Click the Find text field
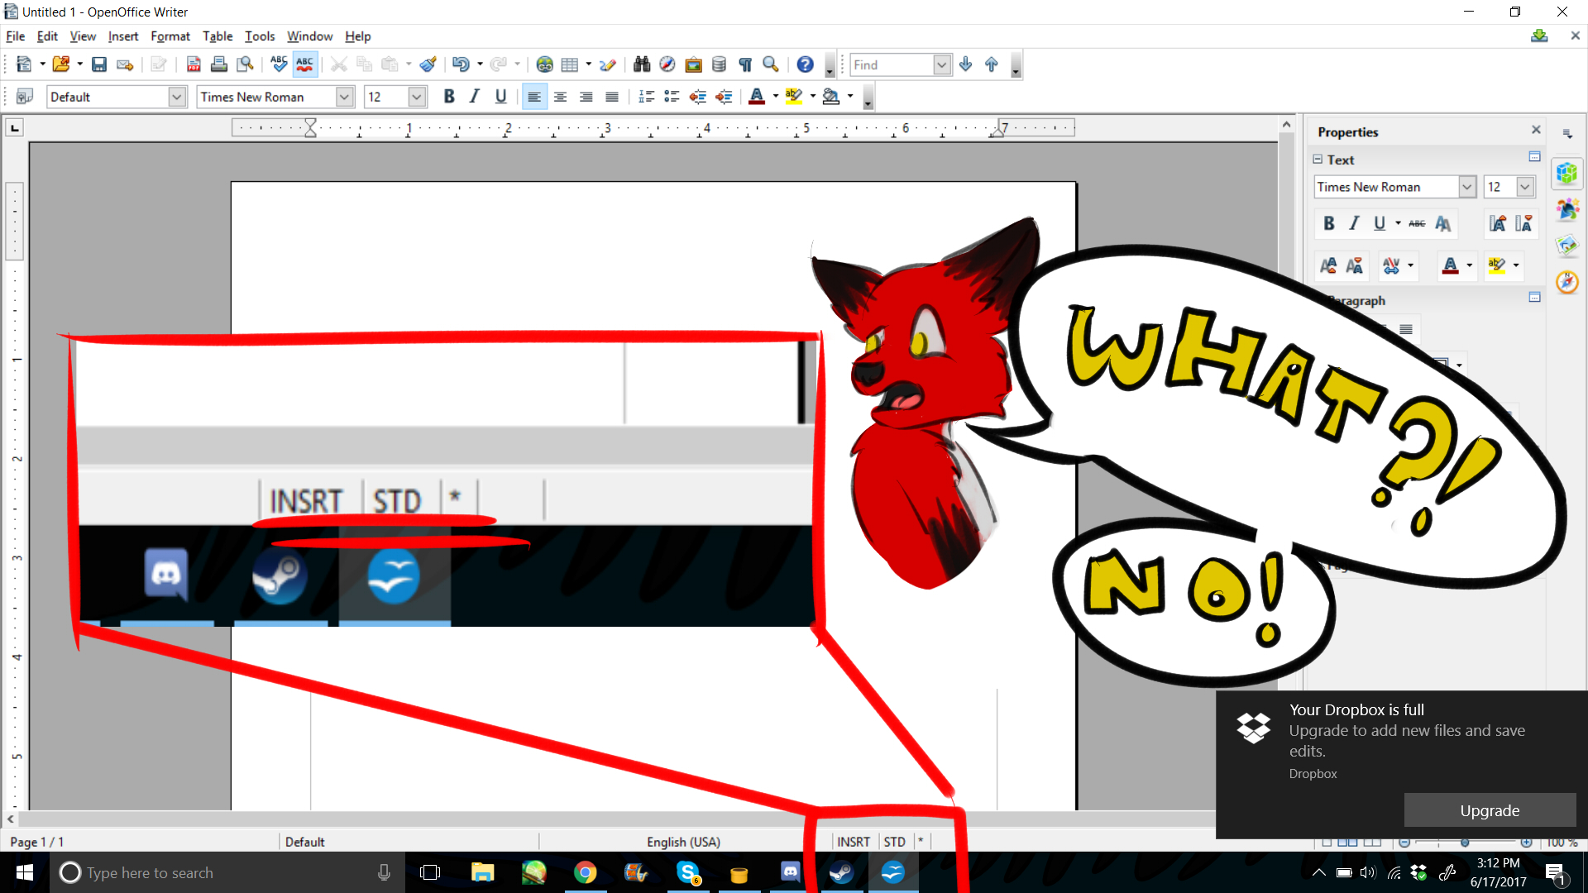The height and width of the screenshot is (893, 1588). tap(890, 64)
